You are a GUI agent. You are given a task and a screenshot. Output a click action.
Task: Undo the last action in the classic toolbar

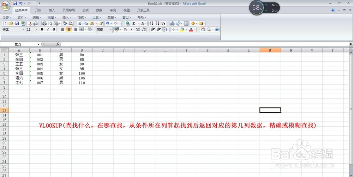tap(107, 23)
